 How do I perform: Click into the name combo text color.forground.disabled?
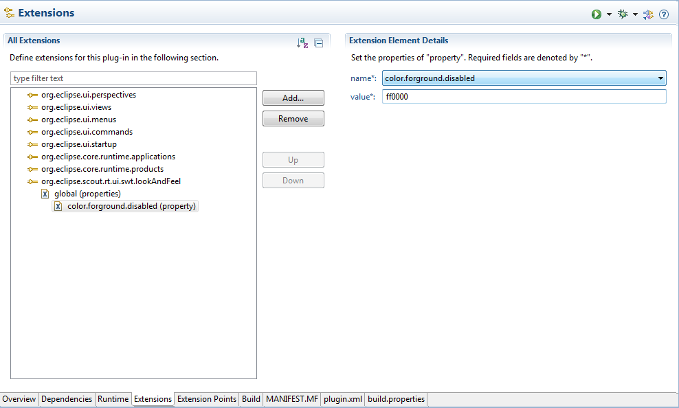click(x=430, y=78)
